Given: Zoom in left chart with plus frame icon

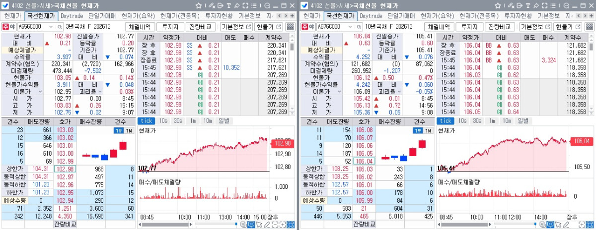Looking at the screenshot, I should 283,225.
